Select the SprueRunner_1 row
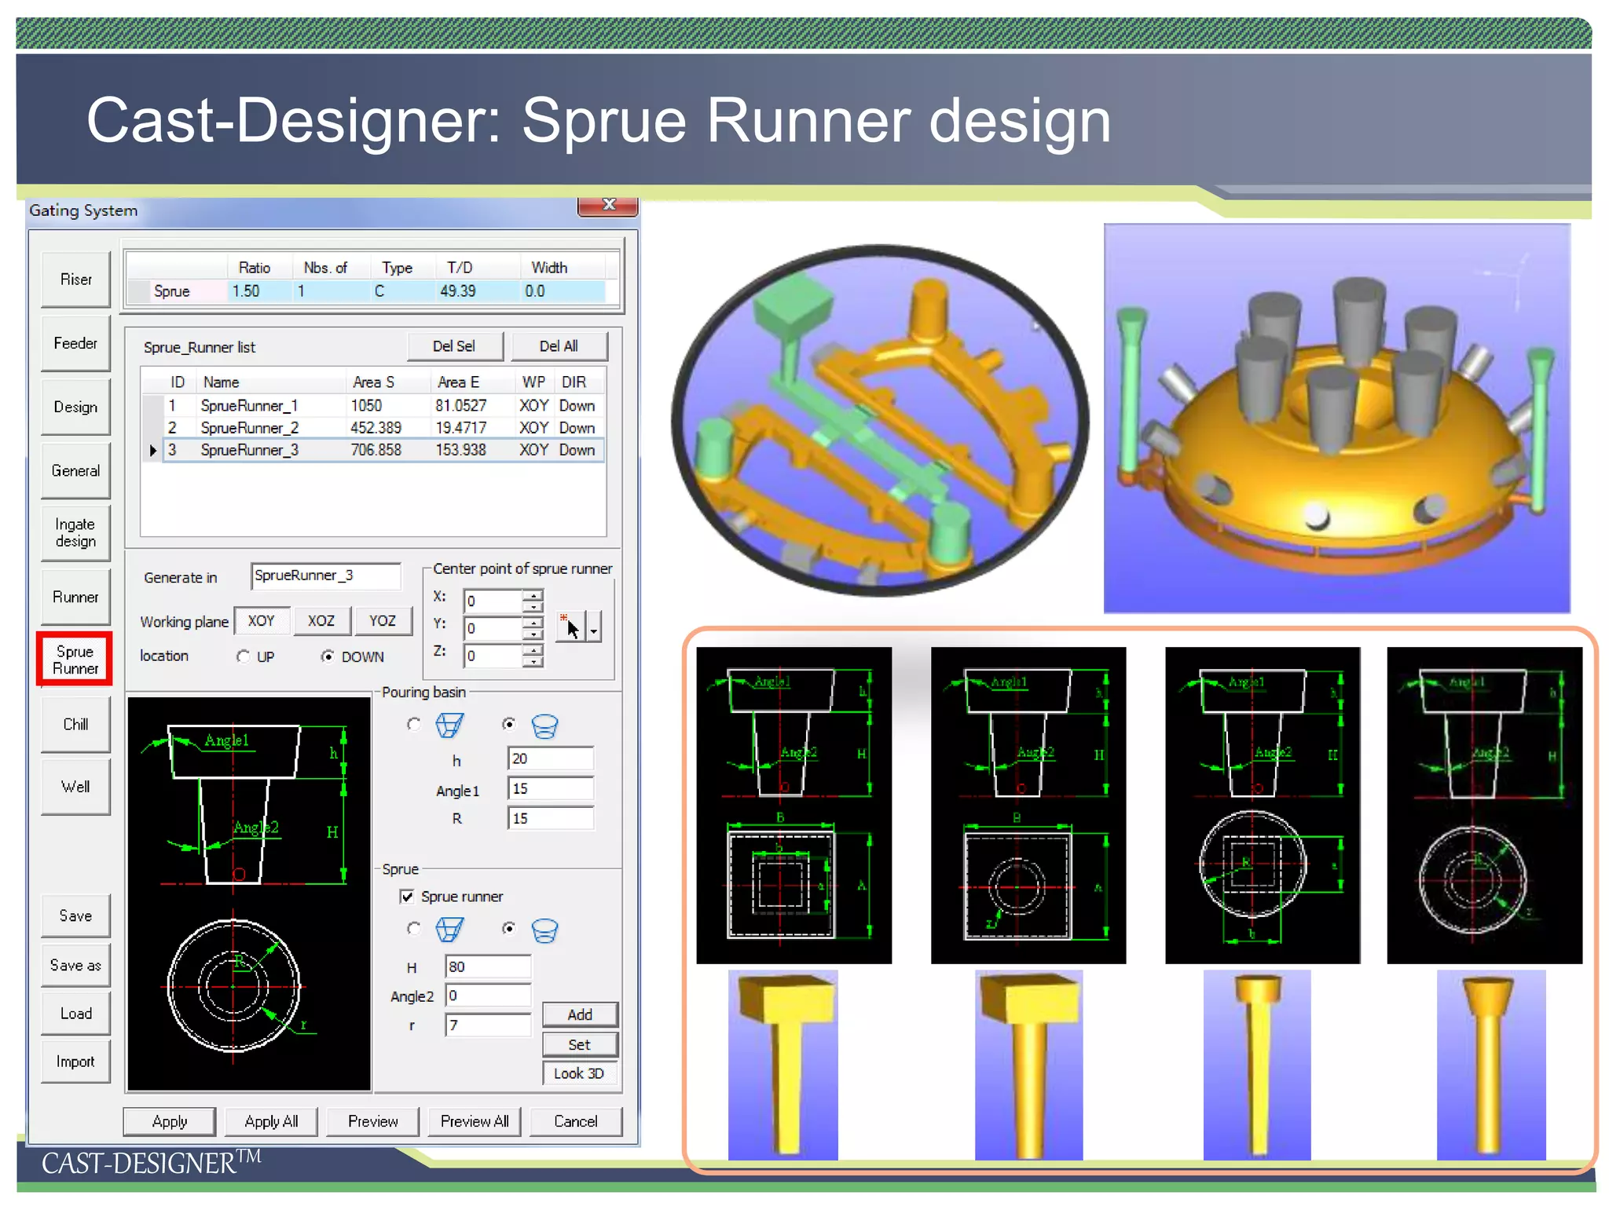This screenshot has height=1206, width=1609. (373, 405)
